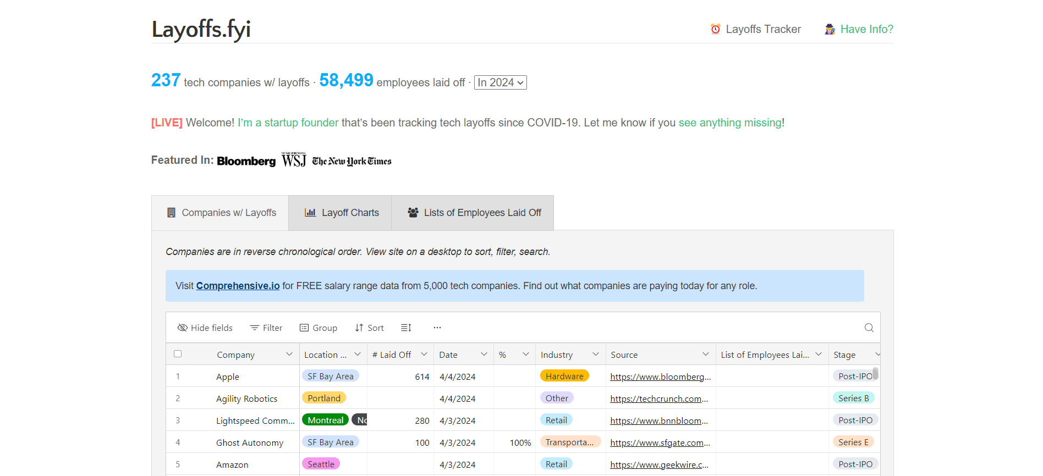This screenshot has height=476, width=1043.
Task: Click the search magnifier icon in table toolbar
Action: tap(869, 328)
